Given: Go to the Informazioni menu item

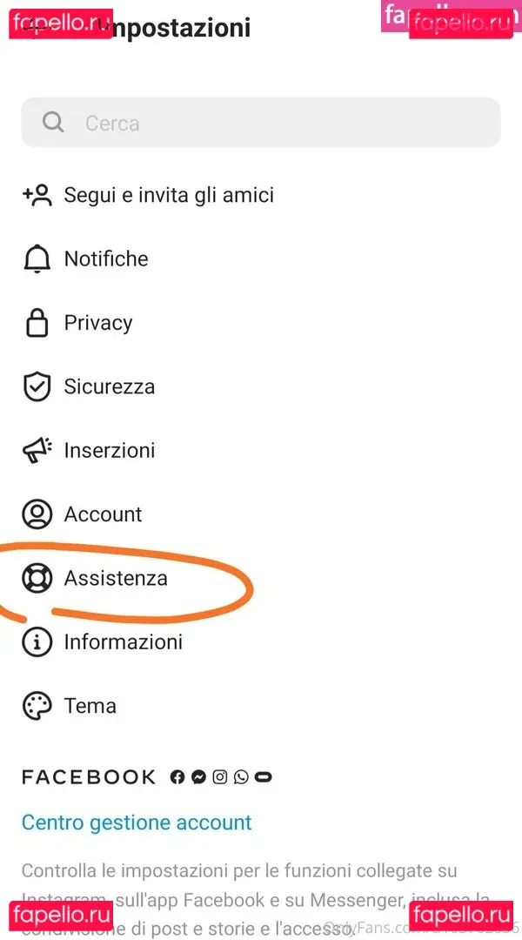Looking at the screenshot, I should [123, 642].
